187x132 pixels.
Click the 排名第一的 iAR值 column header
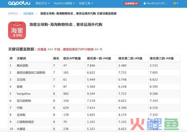tap(99, 58)
